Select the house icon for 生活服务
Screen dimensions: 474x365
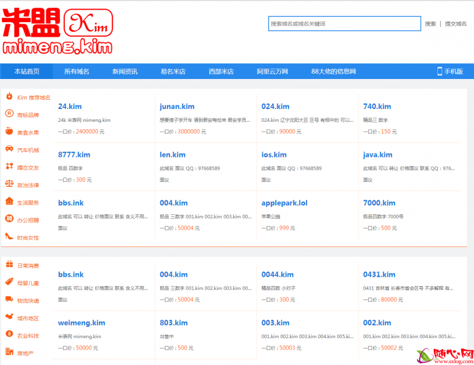[9, 201]
